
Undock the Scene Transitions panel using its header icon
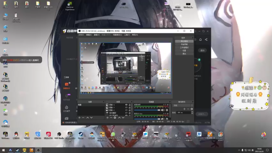click(192, 102)
